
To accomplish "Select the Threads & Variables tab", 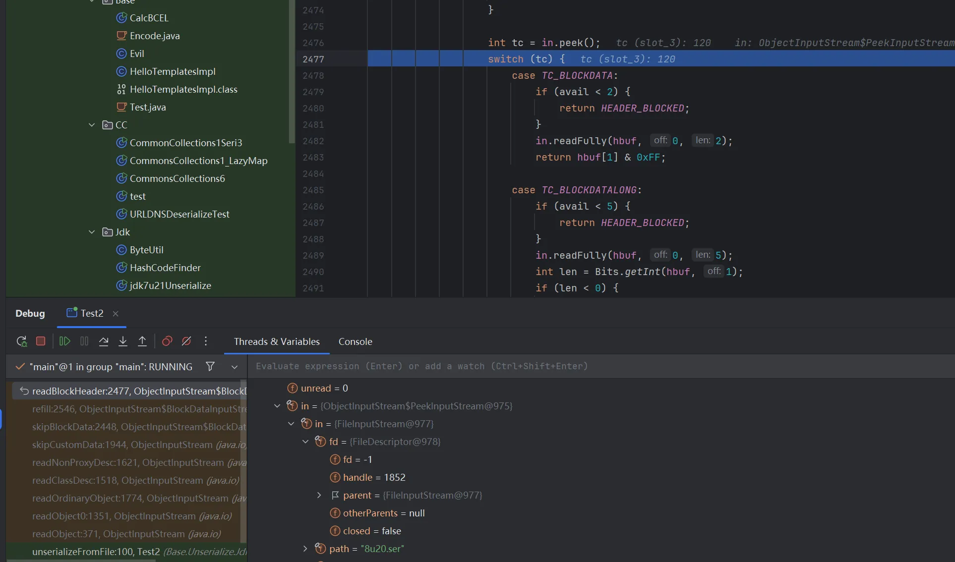I will pyautogui.click(x=277, y=341).
